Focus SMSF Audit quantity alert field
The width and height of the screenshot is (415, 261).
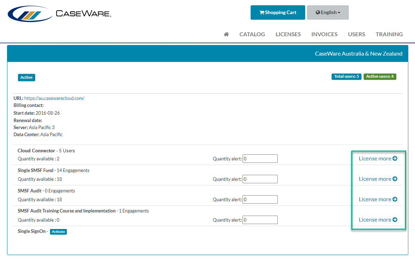[x=260, y=199]
